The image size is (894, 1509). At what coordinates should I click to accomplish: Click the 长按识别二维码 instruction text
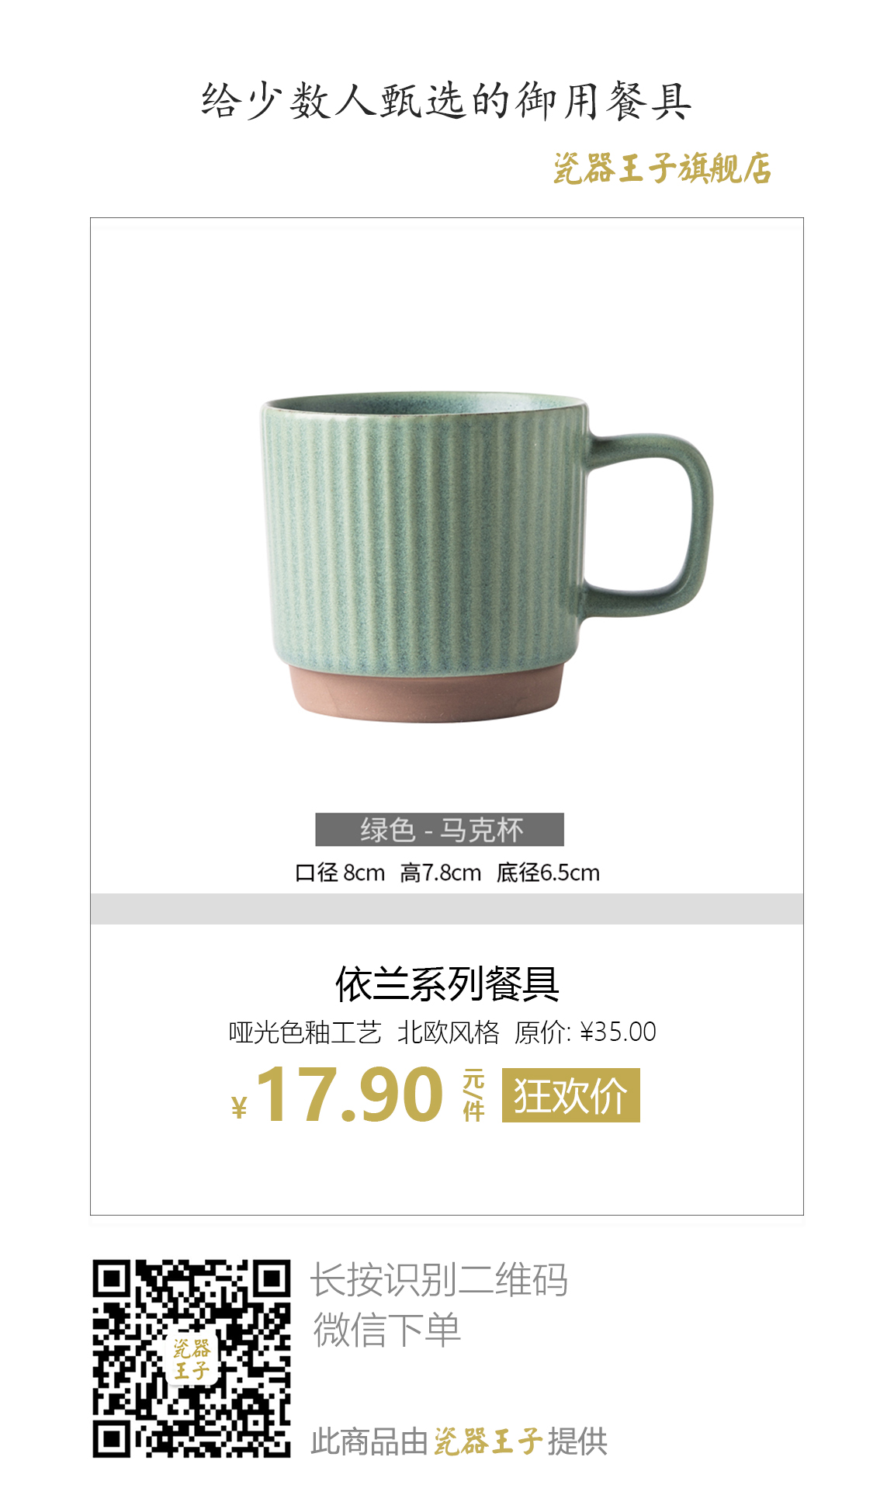(439, 1280)
